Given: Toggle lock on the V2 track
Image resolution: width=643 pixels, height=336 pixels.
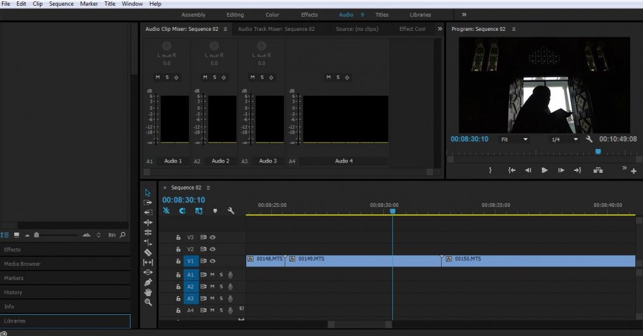Looking at the screenshot, I should tap(178, 249).
